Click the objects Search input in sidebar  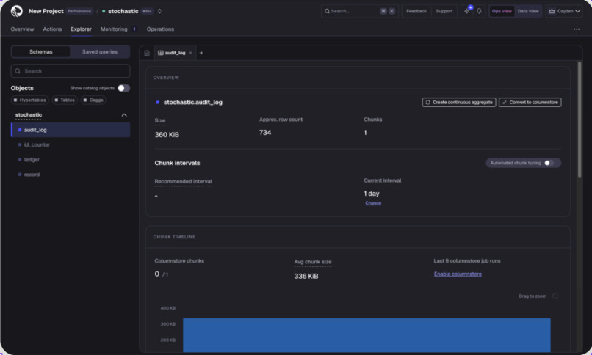pyautogui.click(x=71, y=71)
